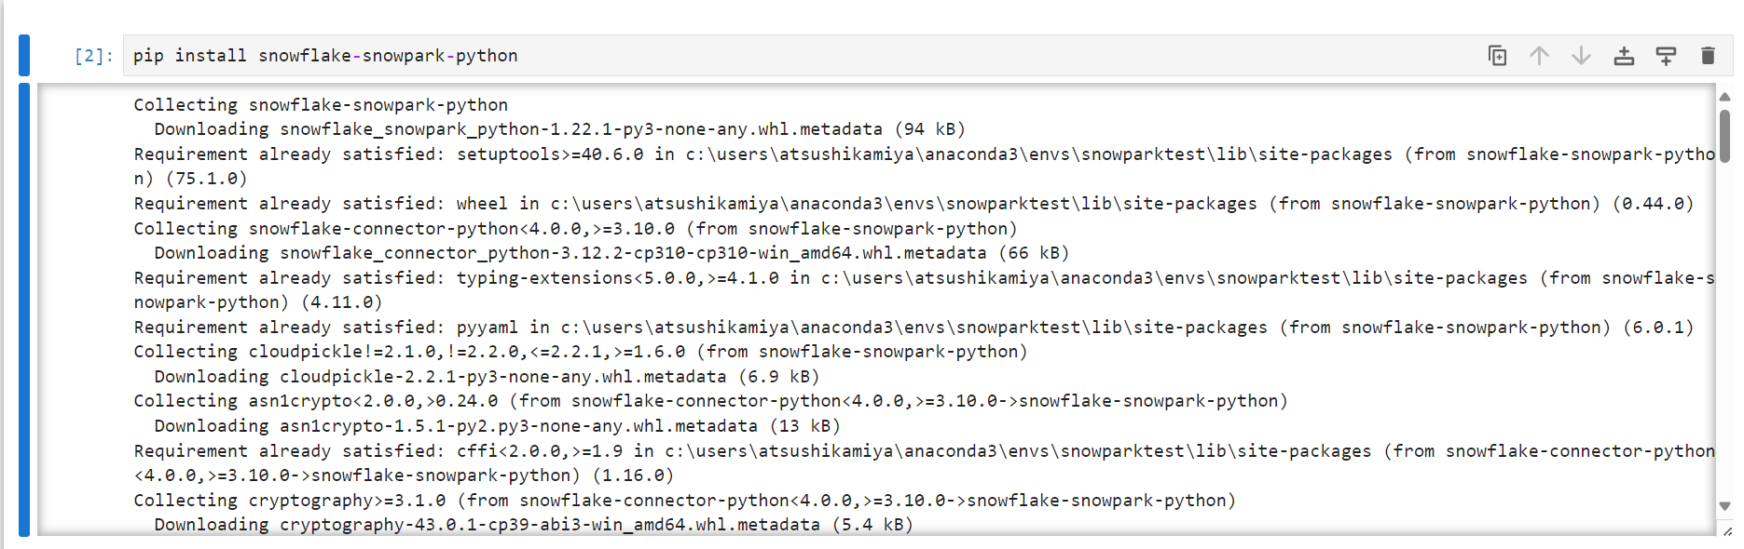The height and width of the screenshot is (549, 1744).
Task: Click the output scrollbar thumb
Action: (x=1724, y=136)
